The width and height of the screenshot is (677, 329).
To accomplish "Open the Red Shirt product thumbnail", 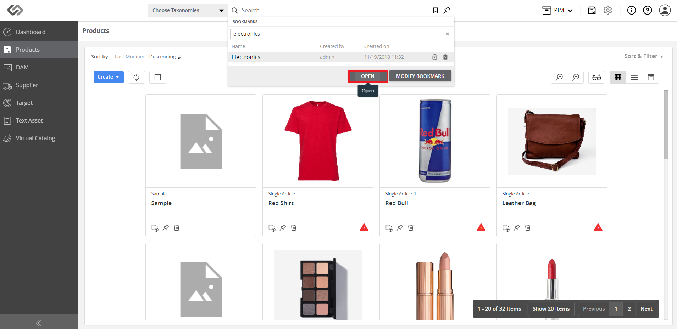I will coord(318,141).
